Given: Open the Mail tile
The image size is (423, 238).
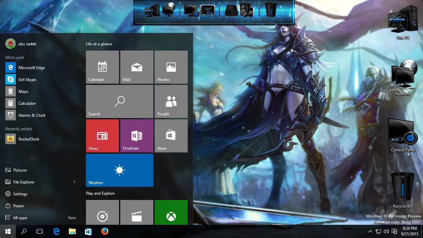Looking at the screenshot, I should [137, 67].
